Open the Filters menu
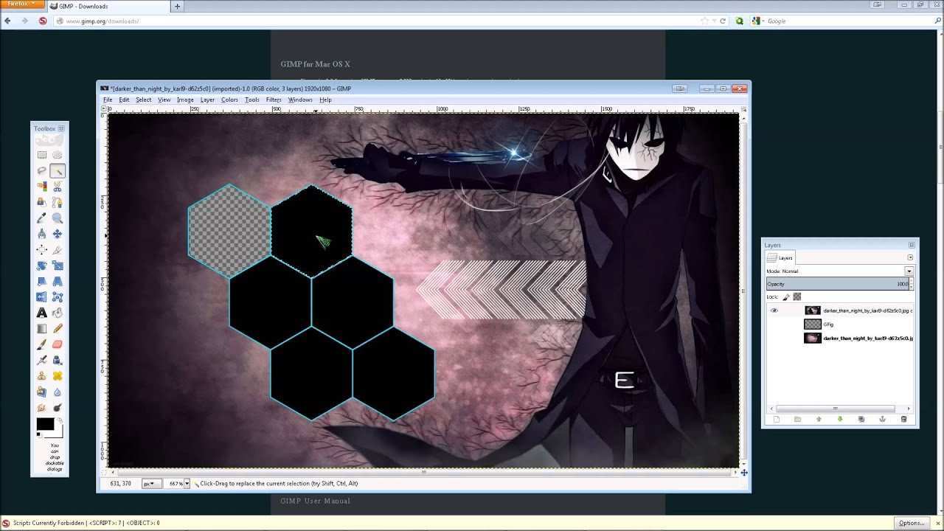Screen dimensions: 944x531 [274, 100]
